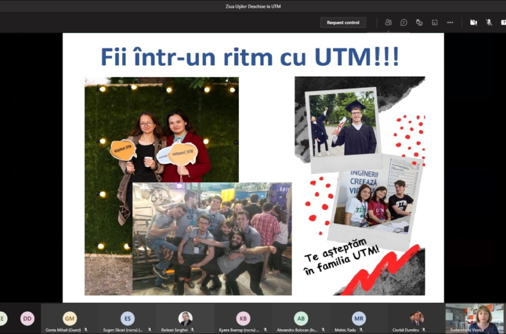Open the More actions ellipsis menu

click(x=450, y=22)
